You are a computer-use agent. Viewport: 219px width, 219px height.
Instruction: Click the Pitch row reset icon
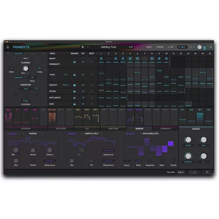(x=92, y=75)
